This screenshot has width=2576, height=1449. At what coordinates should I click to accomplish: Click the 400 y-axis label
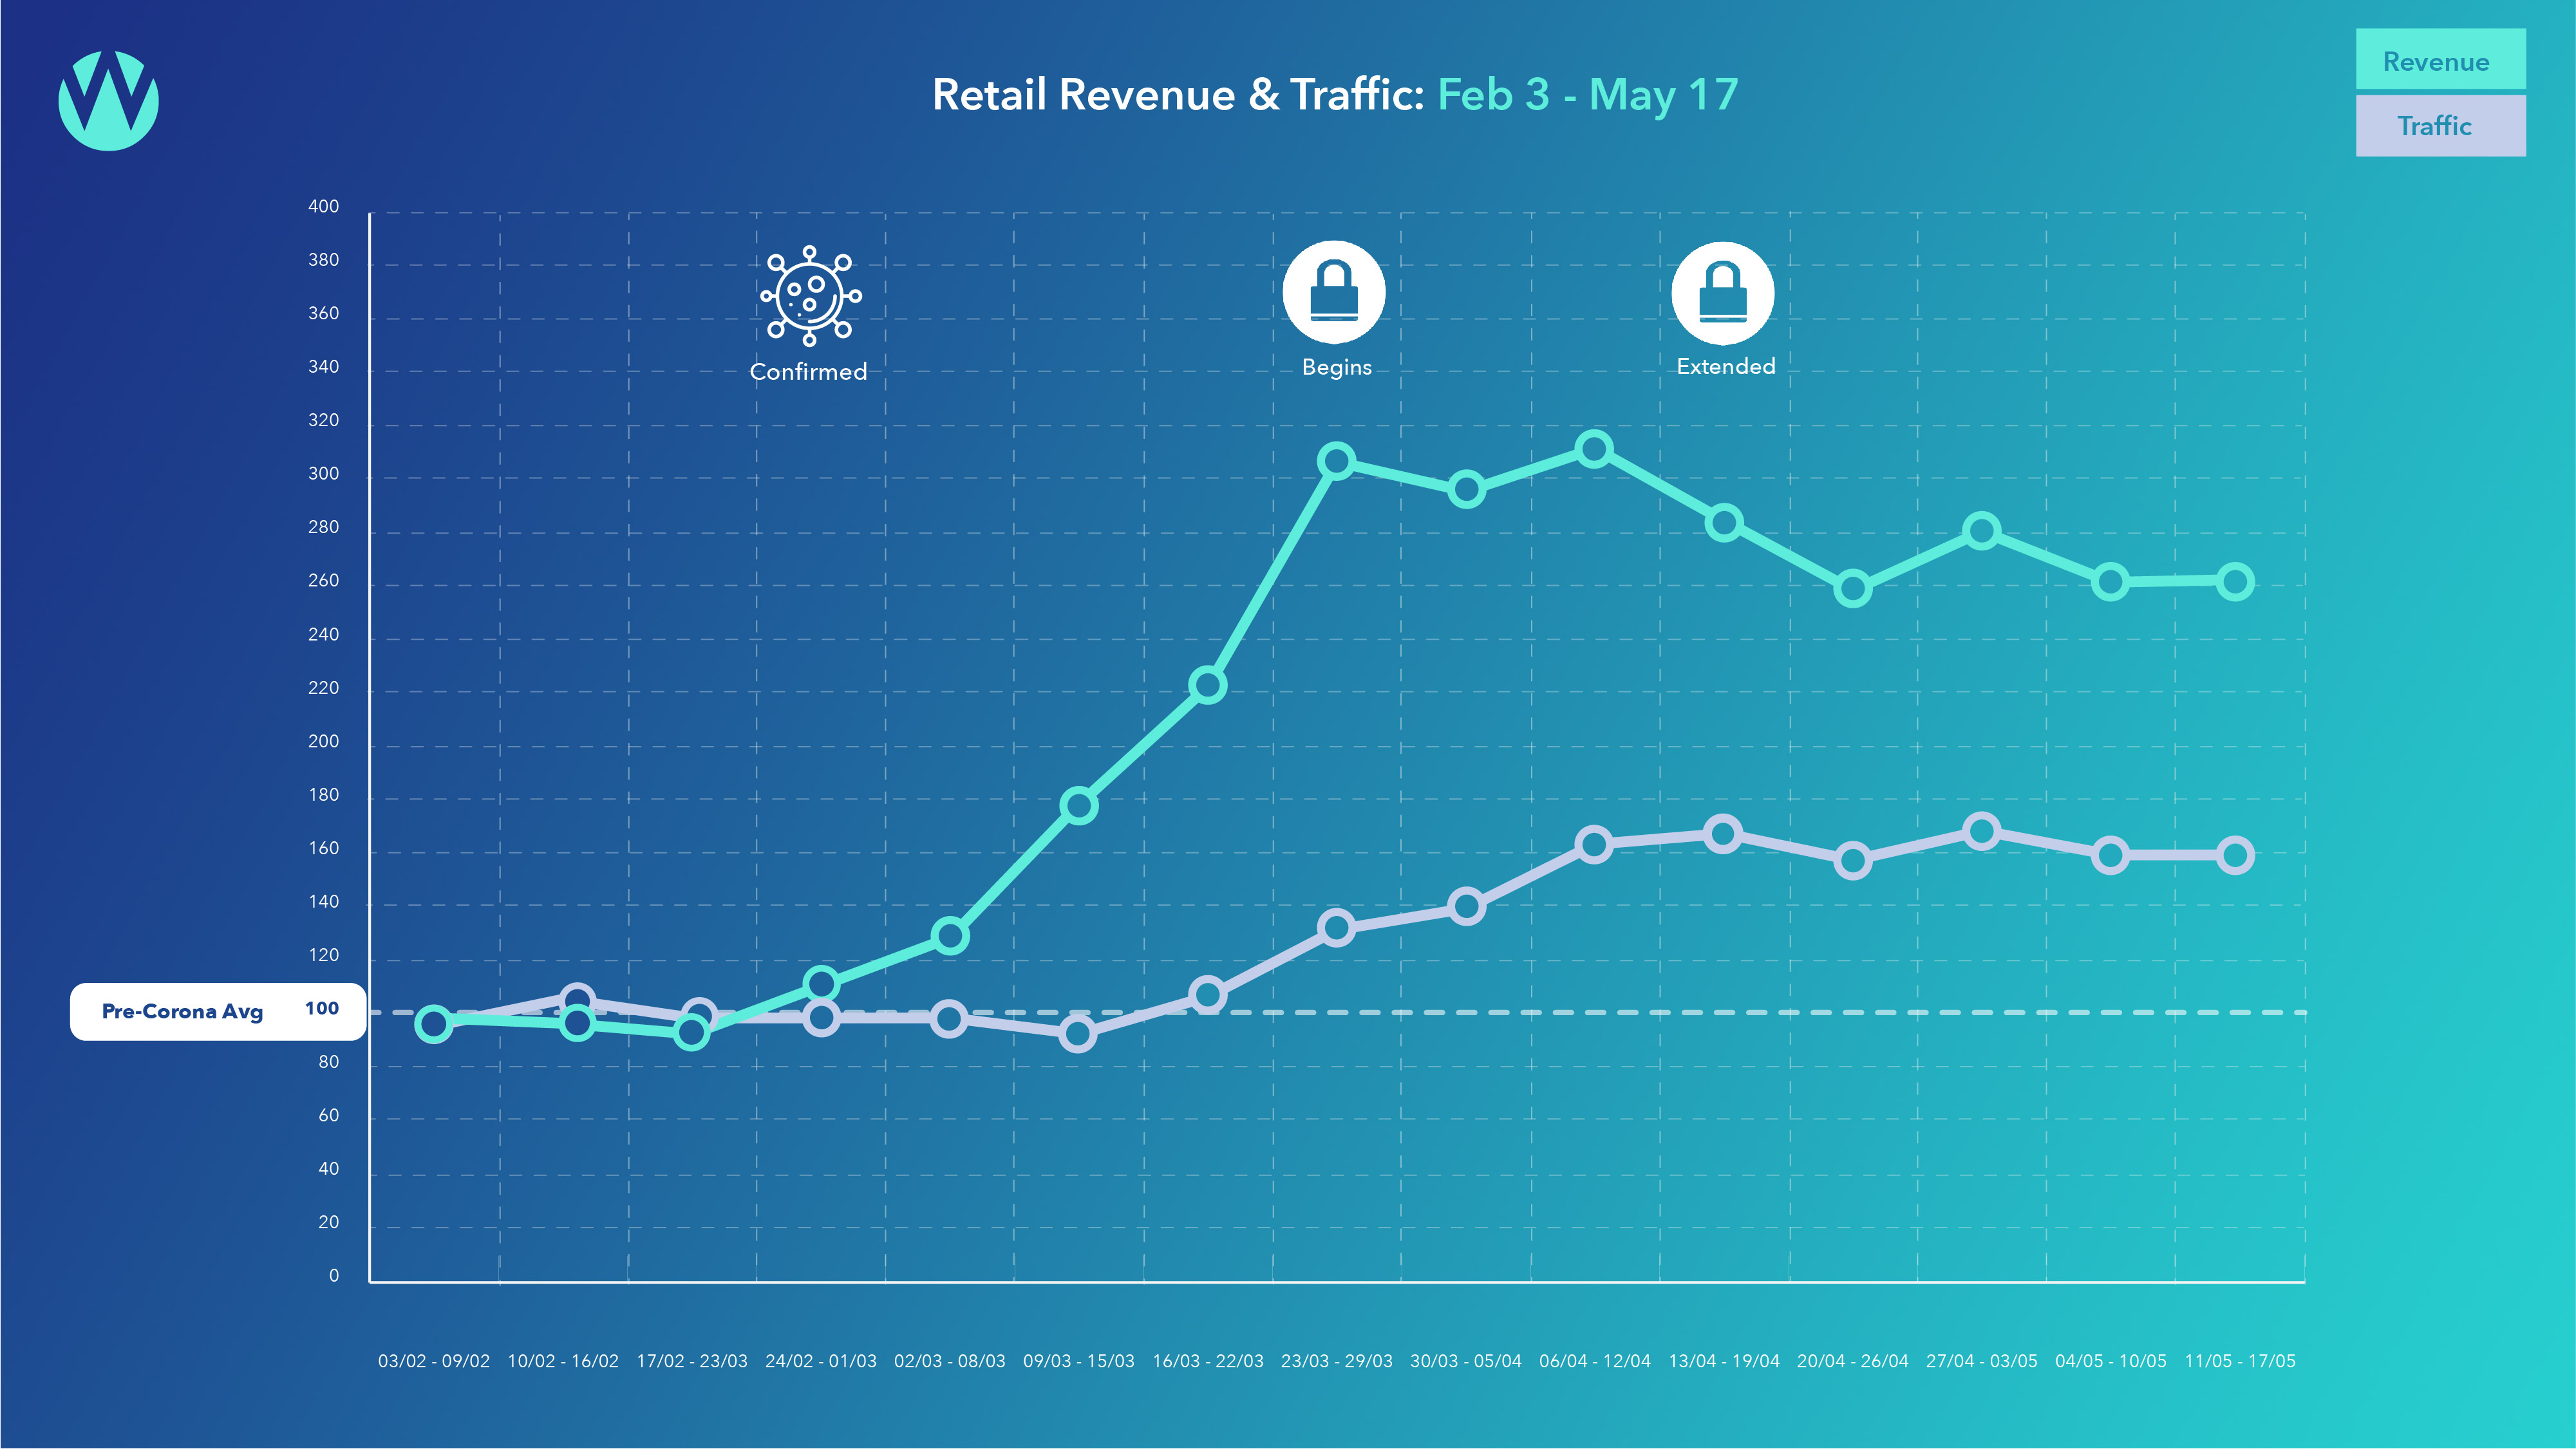coord(323,206)
